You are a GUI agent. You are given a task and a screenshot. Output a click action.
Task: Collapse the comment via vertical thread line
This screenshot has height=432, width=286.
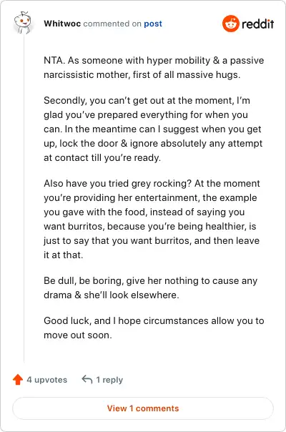click(x=24, y=198)
